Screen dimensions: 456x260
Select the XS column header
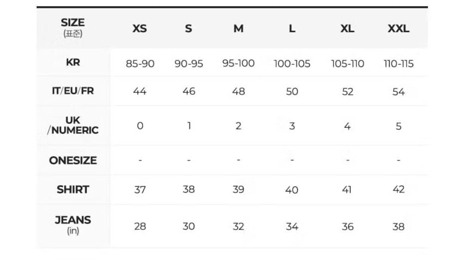pyautogui.click(x=139, y=29)
